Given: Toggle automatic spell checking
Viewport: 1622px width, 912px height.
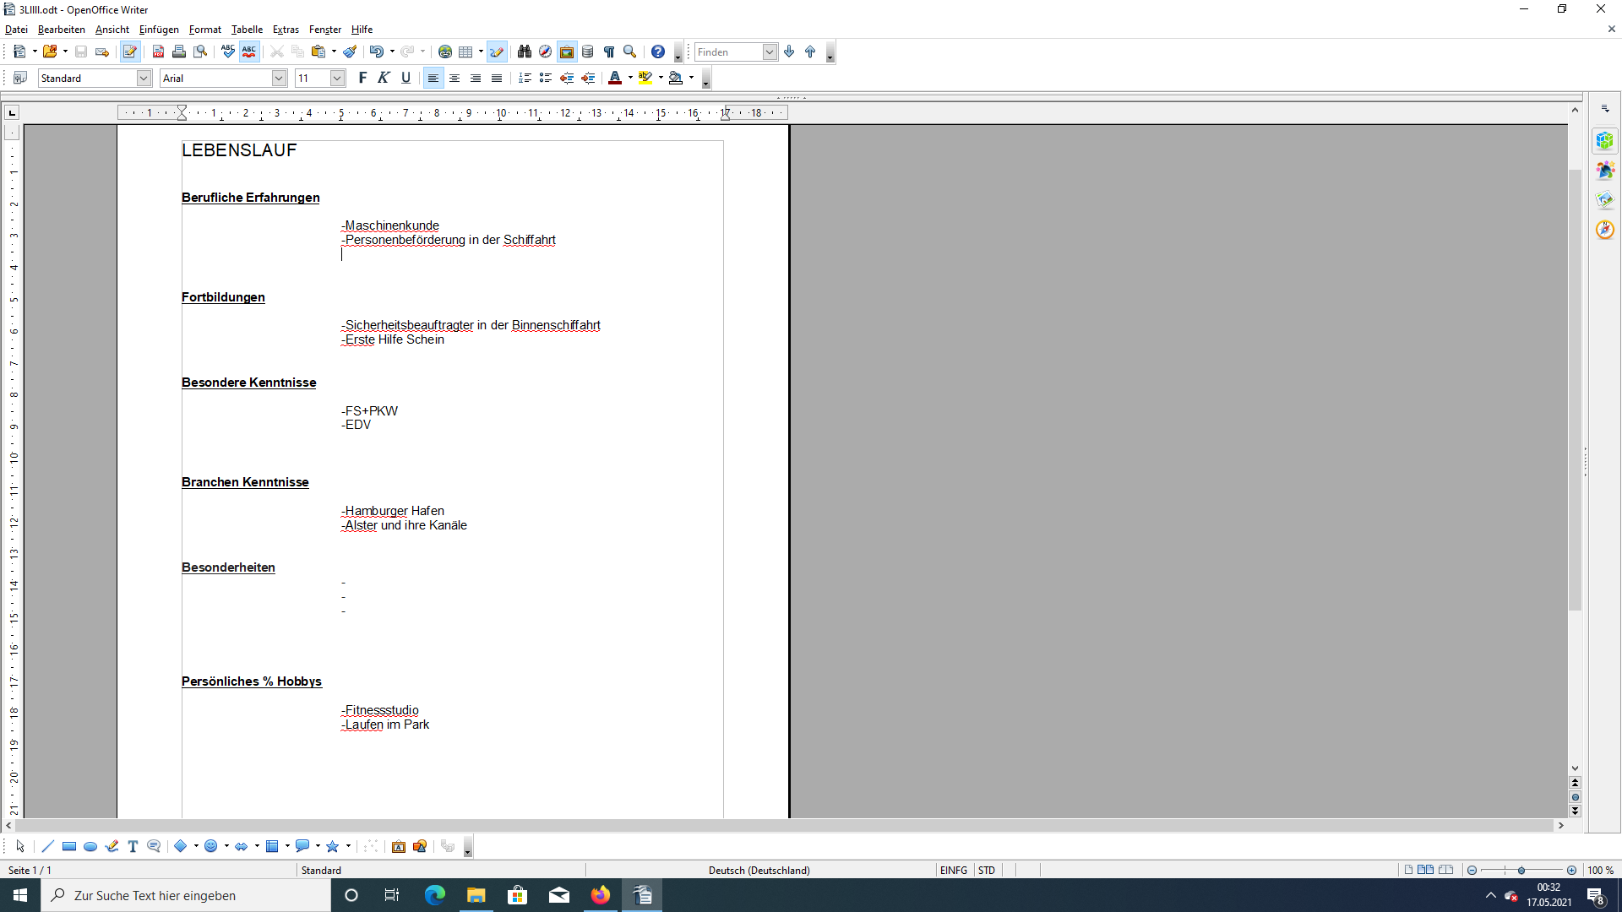Looking at the screenshot, I should pyautogui.click(x=249, y=52).
